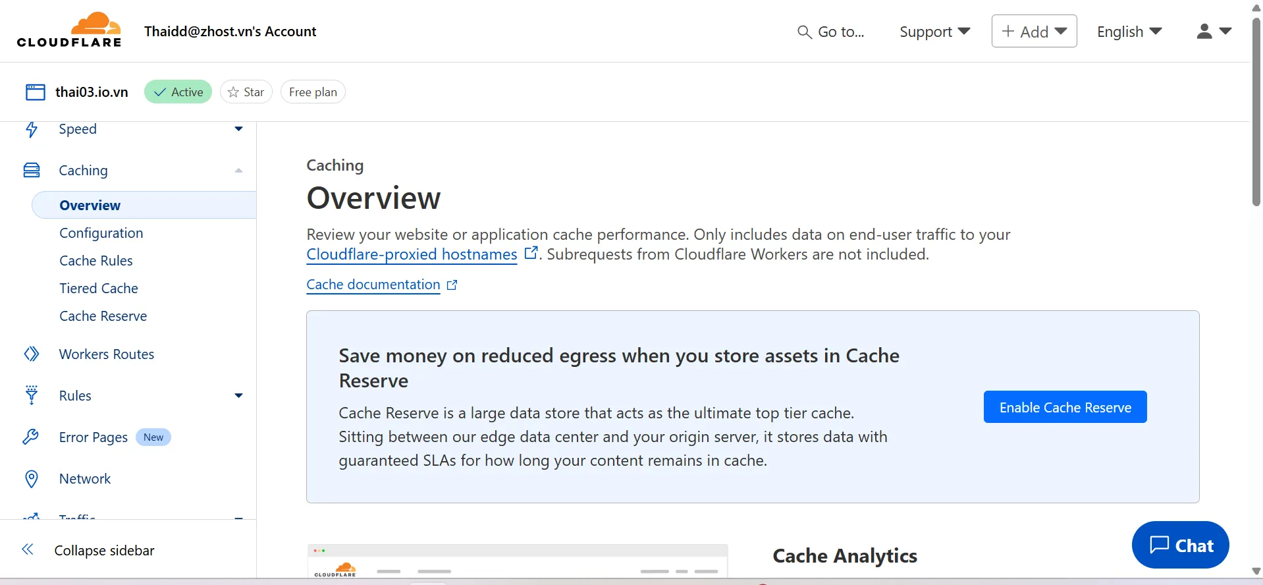Image resolution: width=1263 pixels, height=585 pixels.
Task: Click the Cloudflare logo icon
Action: point(69,30)
